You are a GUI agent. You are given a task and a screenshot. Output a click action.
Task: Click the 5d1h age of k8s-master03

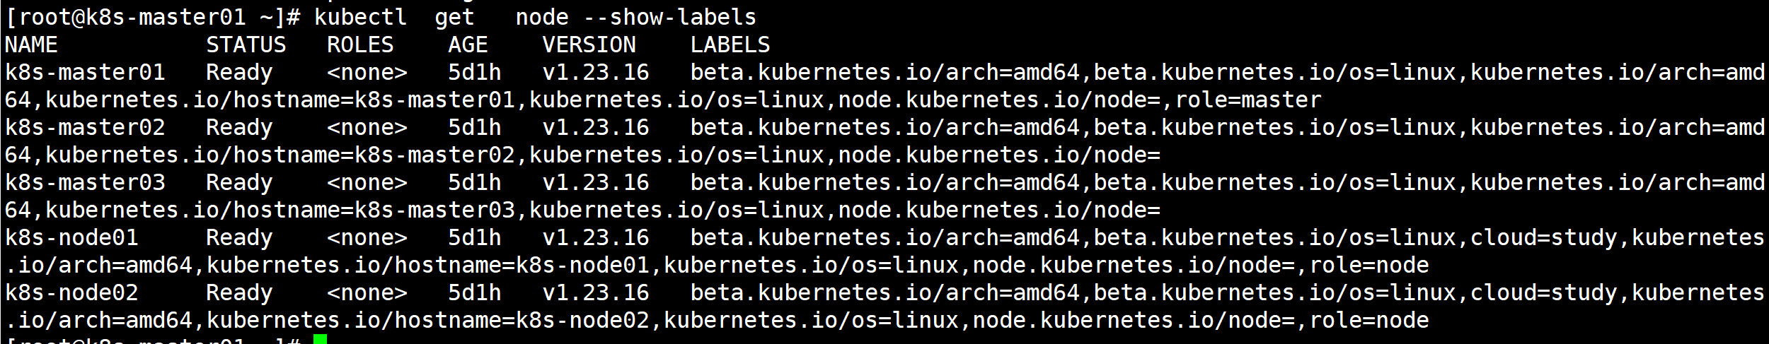[x=474, y=183]
